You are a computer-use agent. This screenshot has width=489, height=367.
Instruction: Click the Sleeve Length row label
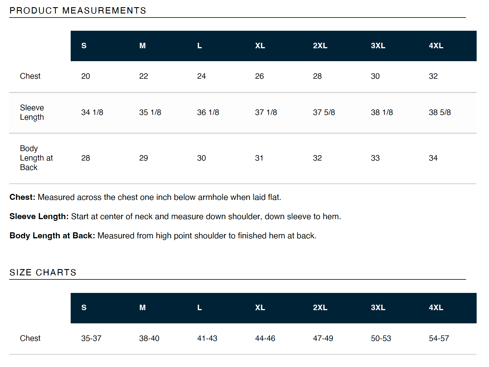tap(32, 112)
